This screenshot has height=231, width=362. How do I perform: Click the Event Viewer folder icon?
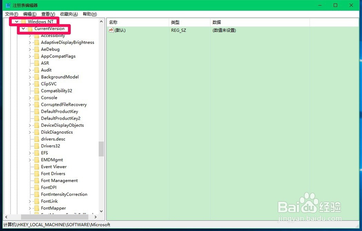37,167
